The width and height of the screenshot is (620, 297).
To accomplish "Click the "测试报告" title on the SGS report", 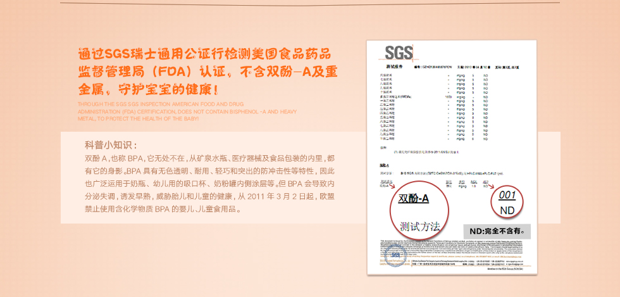I will [x=394, y=67].
